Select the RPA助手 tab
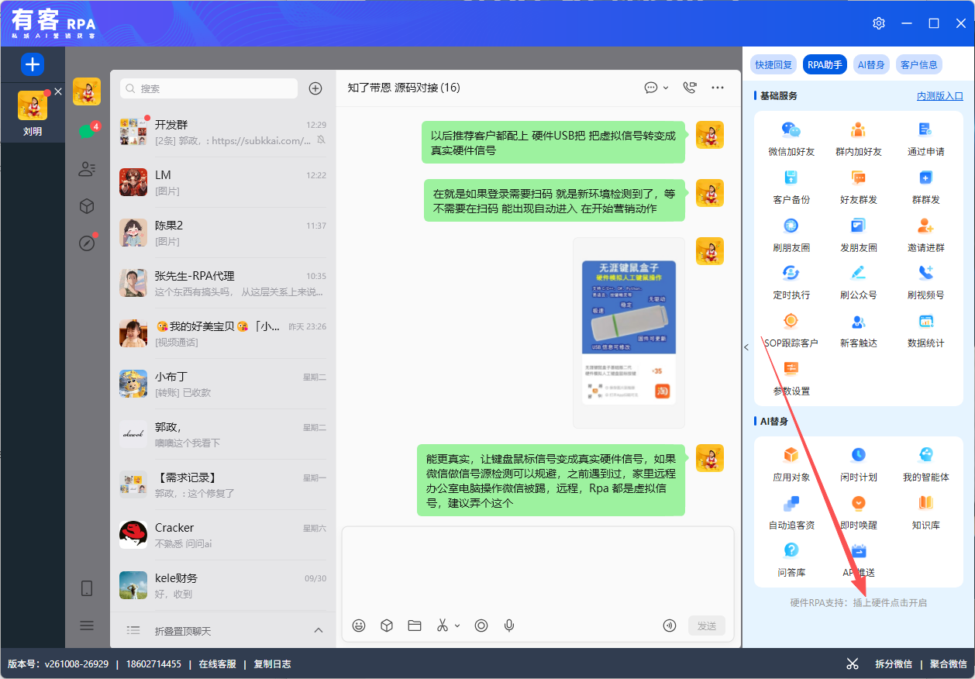 tap(825, 65)
